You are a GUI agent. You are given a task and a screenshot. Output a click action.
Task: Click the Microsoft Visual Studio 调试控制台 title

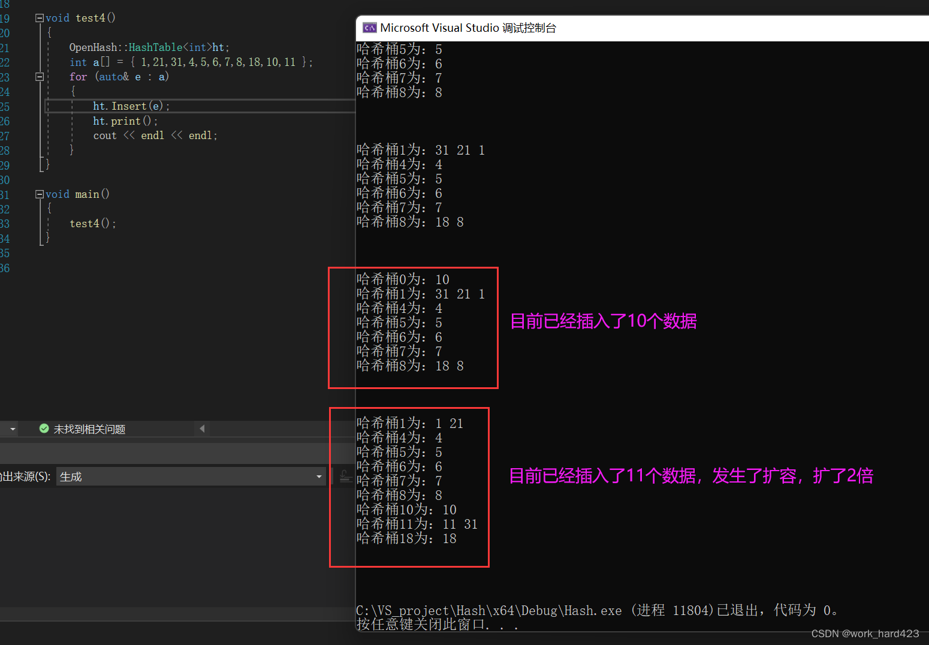(x=468, y=28)
